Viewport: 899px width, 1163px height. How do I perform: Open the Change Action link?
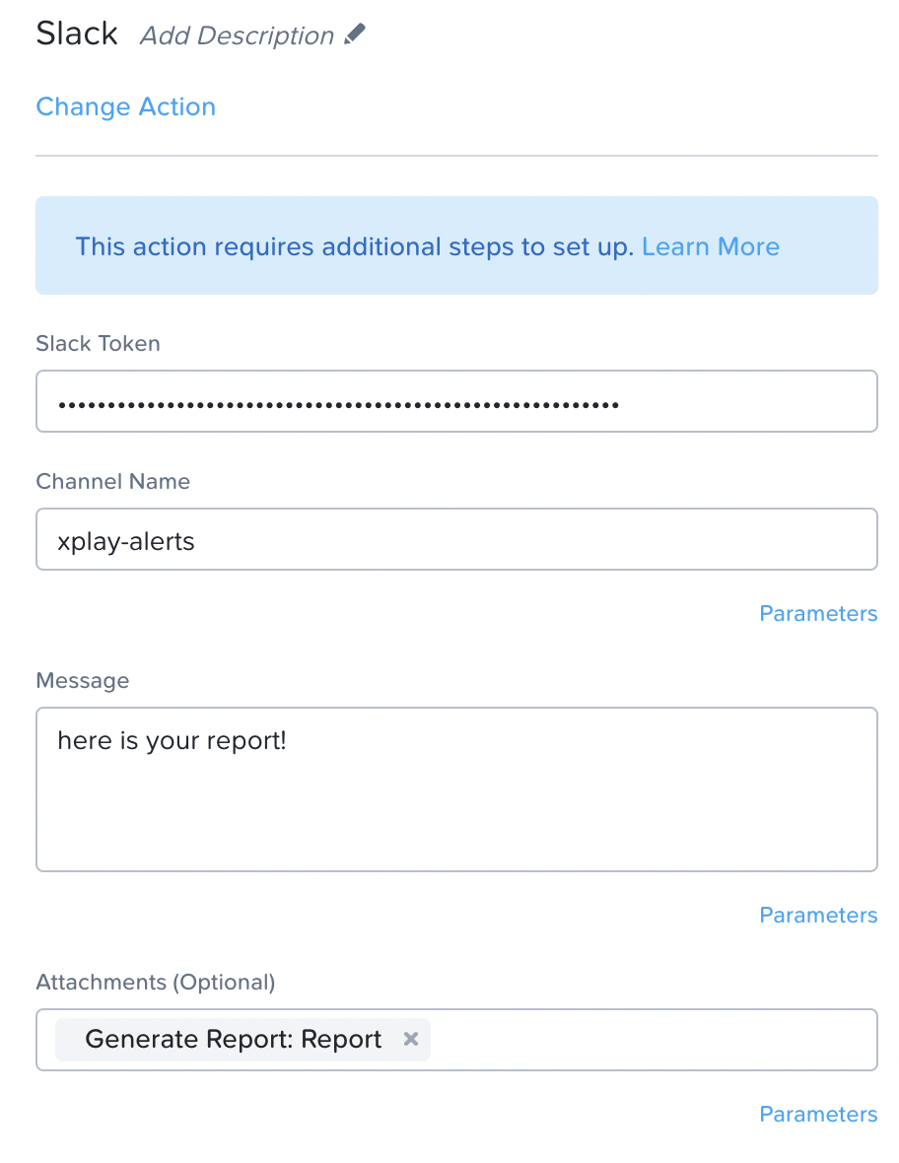click(x=125, y=106)
